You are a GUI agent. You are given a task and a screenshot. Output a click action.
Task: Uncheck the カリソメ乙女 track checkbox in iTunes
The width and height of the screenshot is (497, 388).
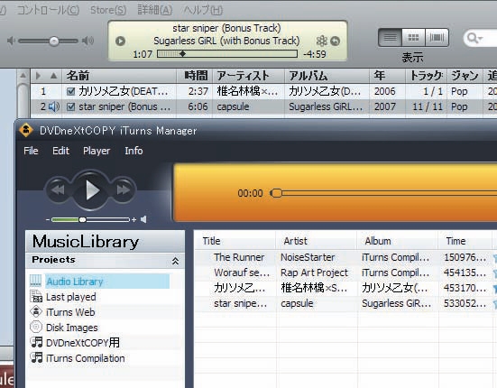(x=70, y=92)
